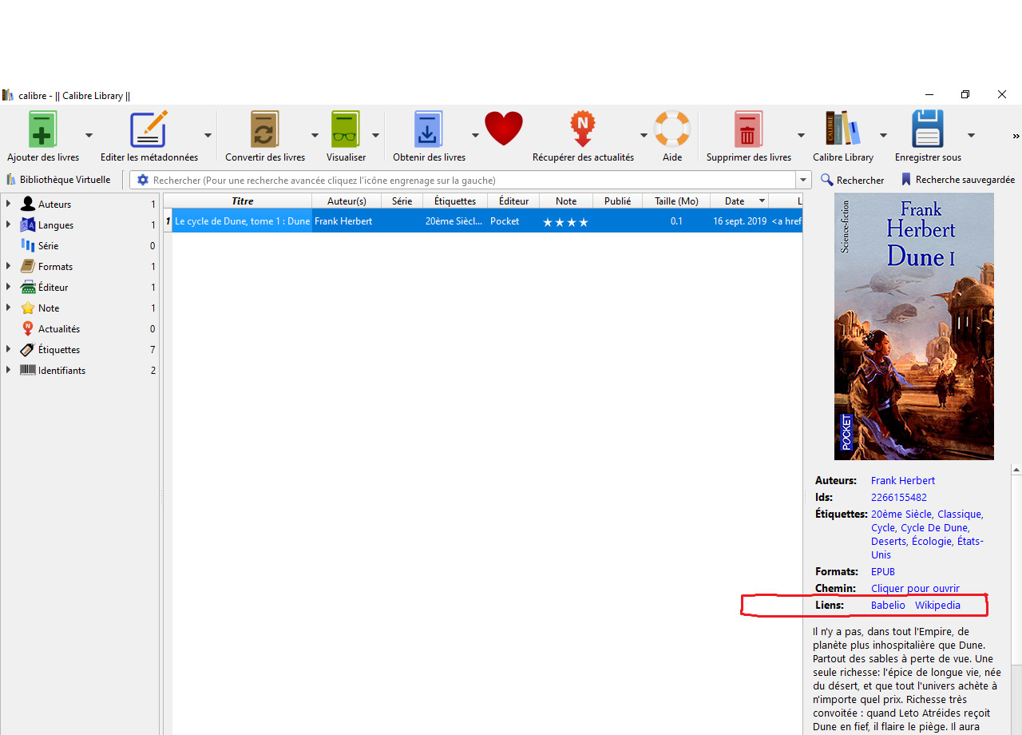Sort by the Étiquettes column header
The width and height of the screenshot is (1022, 735).
point(455,201)
